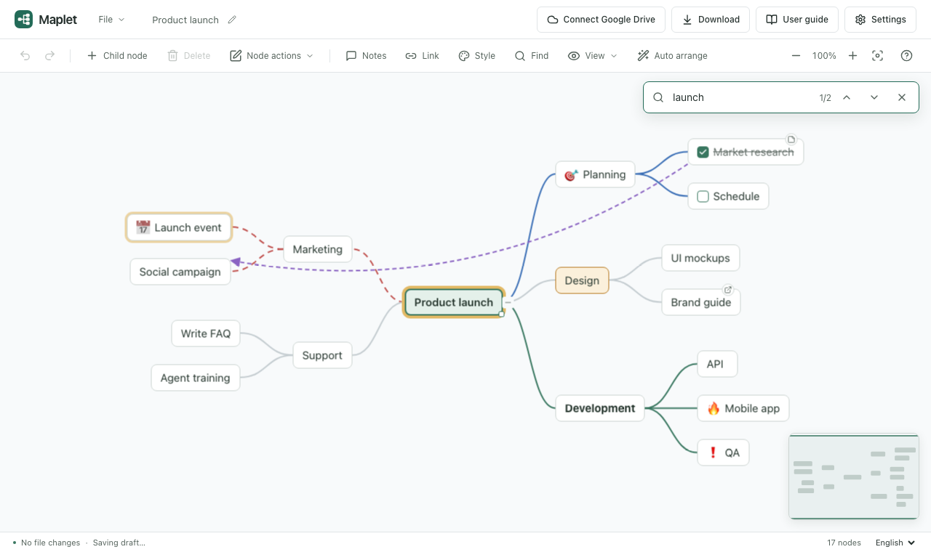Open help with the question mark icon
Image resolution: width=931 pixels, height=552 pixels.
click(x=906, y=56)
